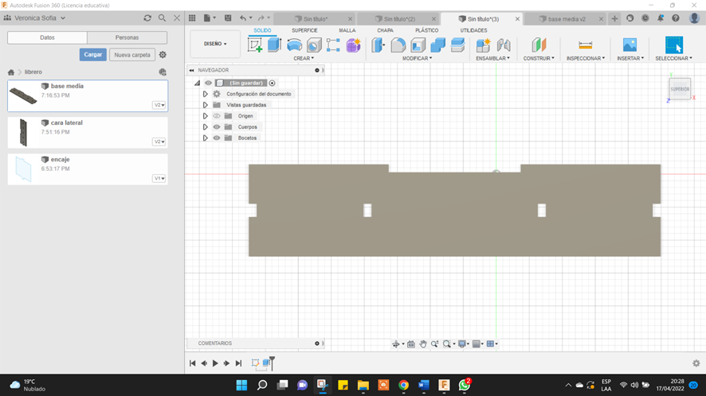
Task: Select the Press Pull tool
Action: 378,45
